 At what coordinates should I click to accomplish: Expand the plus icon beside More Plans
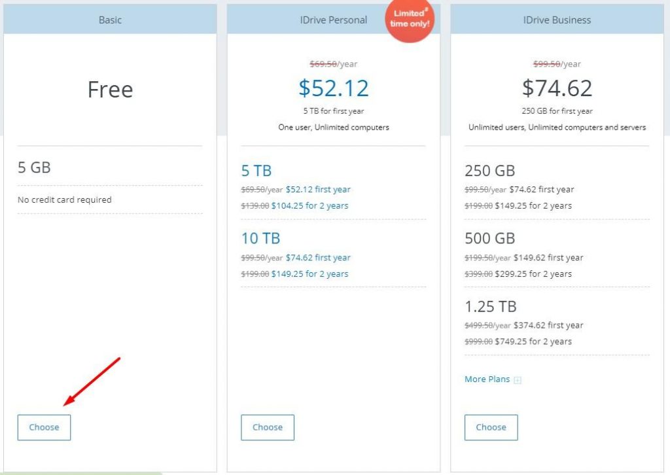tap(518, 380)
